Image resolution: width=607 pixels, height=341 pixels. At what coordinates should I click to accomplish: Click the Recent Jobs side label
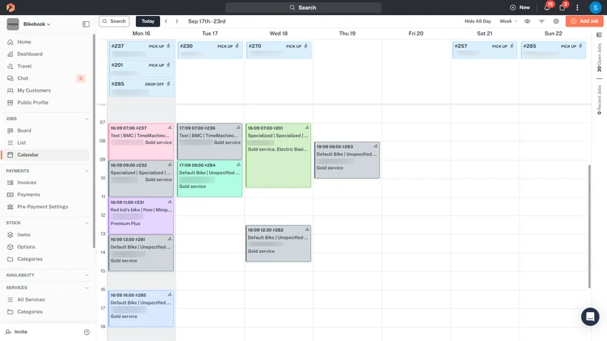[599, 100]
